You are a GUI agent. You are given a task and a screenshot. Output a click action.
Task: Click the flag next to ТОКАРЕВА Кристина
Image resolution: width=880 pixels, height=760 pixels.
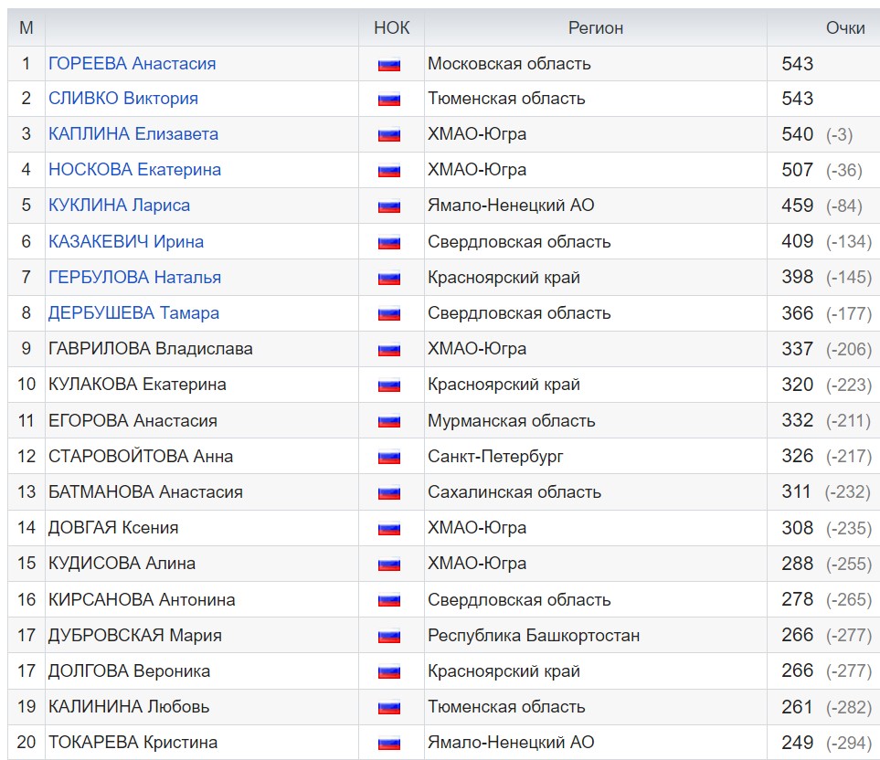tap(389, 744)
